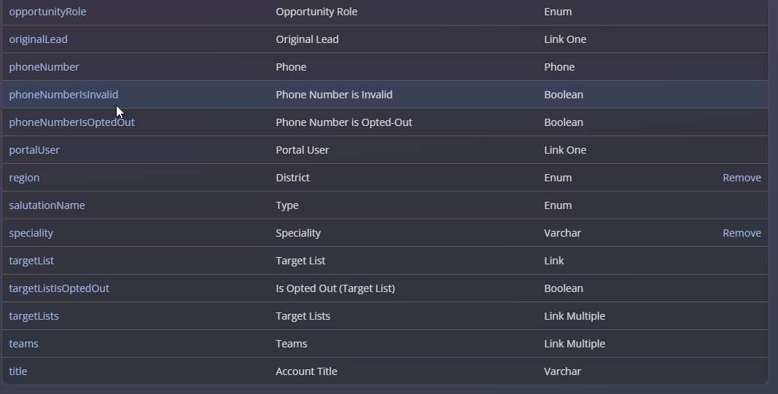Screen dimensions: 778x394
Task: Open the originalLead field link
Action: (x=38, y=39)
